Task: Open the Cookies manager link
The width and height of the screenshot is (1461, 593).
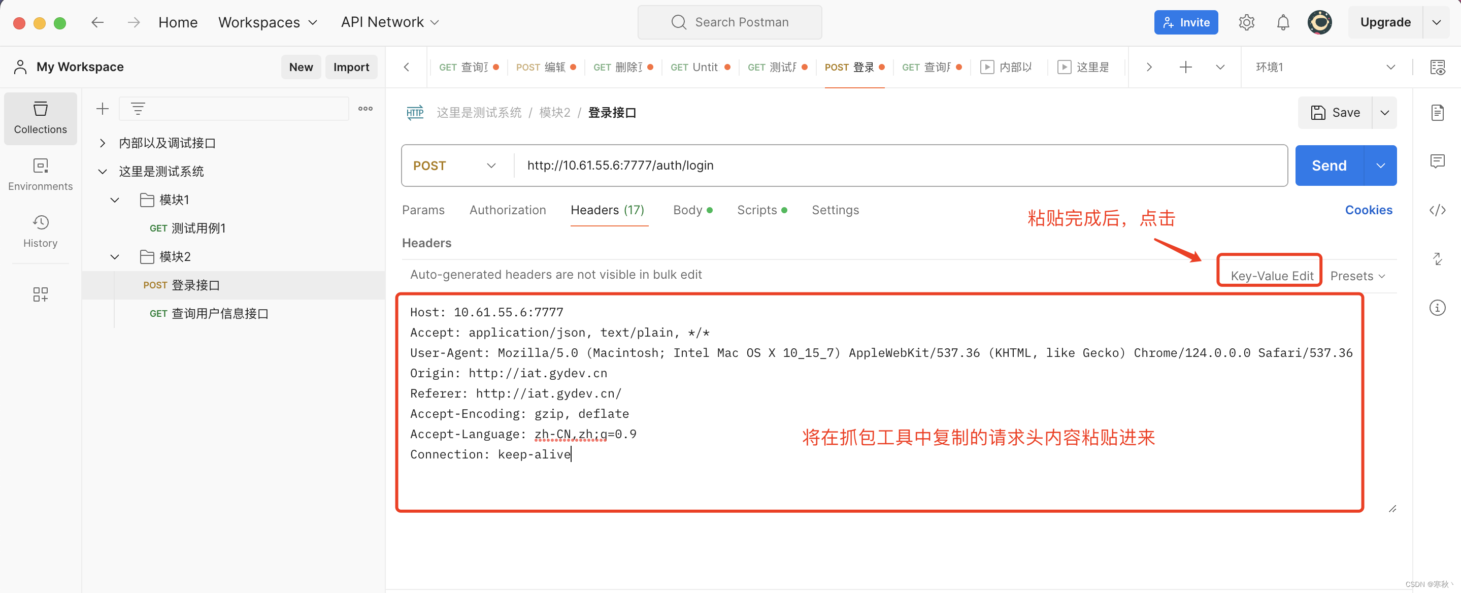Action: point(1369,209)
